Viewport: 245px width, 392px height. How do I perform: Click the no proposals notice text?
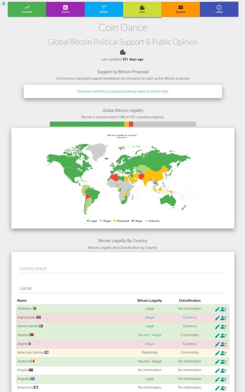pos(123,91)
